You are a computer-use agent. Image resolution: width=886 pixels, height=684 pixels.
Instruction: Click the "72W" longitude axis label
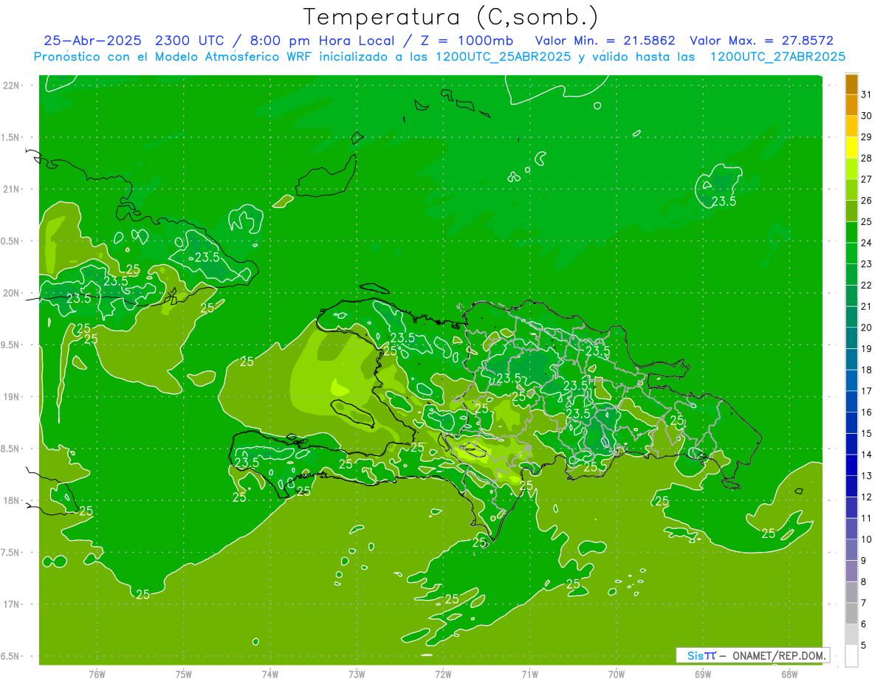[x=443, y=674]
